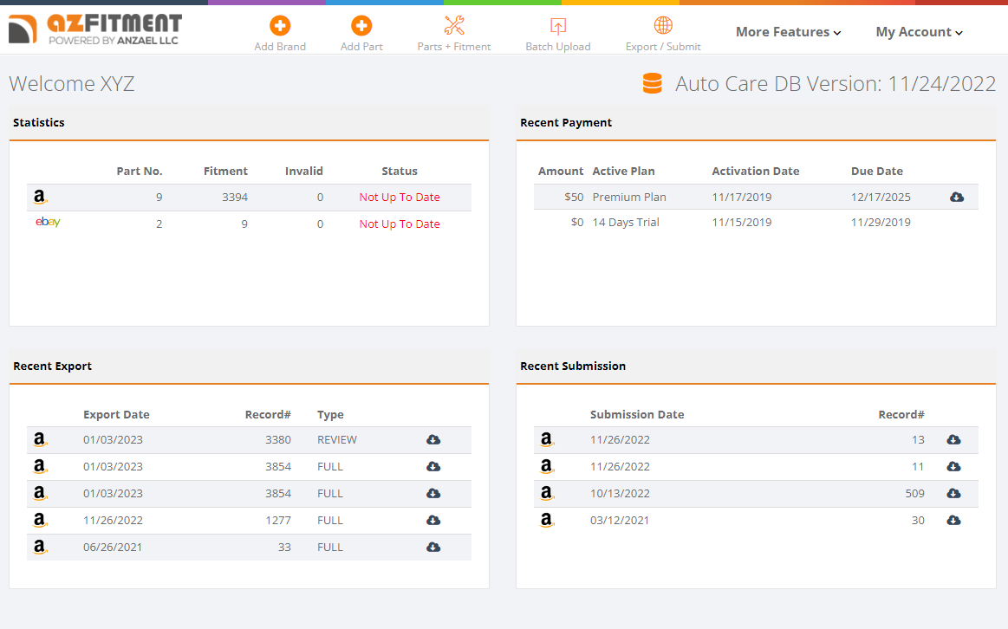
Task: Download the 10/13/2022 submission
Action: pyautogui.click(x=953, y=494)
